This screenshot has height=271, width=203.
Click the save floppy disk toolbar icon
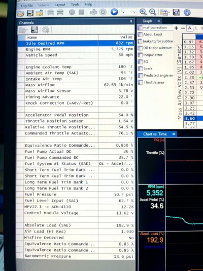(30, 13)
